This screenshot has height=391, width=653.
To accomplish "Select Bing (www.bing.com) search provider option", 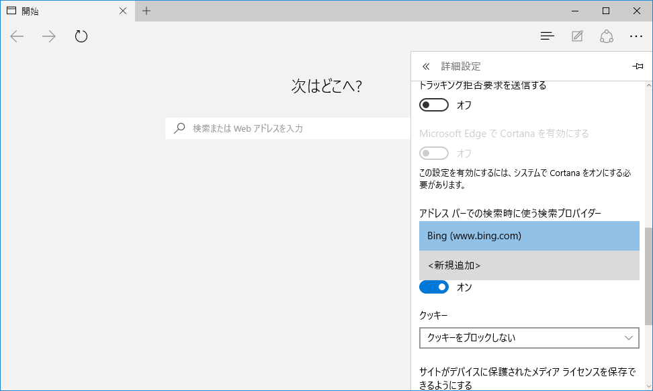I will click(x=529, y=236).
